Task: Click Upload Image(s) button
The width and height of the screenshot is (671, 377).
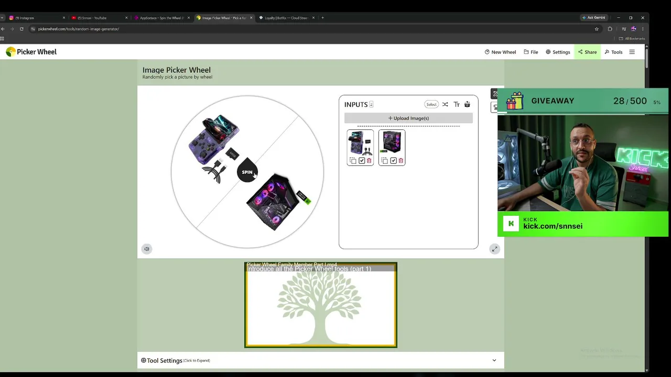Action: pyautogui.click(x=408, y=118)
